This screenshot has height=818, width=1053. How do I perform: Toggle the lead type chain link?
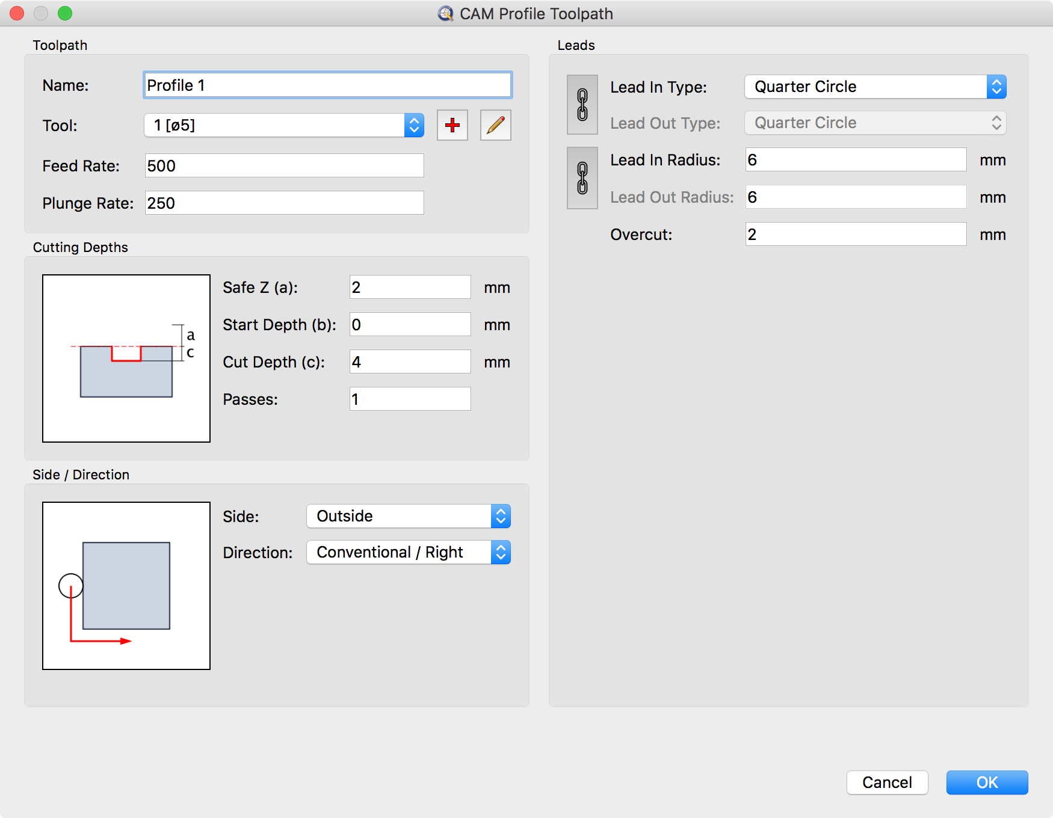pyautogui.click(x=582, y=105)
